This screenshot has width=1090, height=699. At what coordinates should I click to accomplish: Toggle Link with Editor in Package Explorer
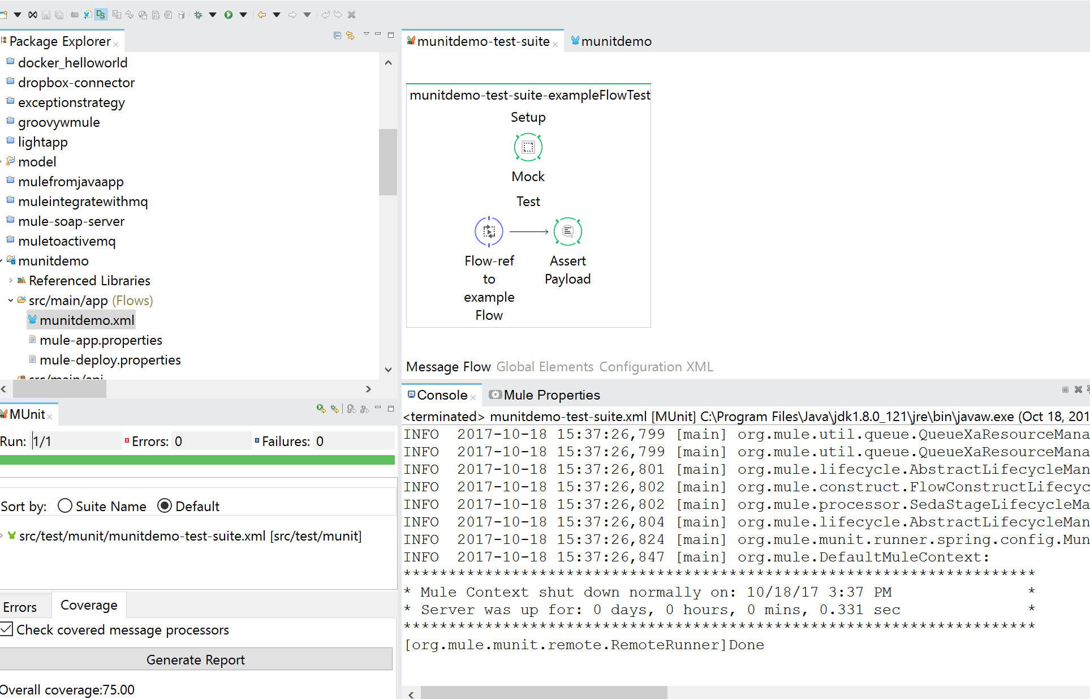pyautogui.click(x=350, y=35)
